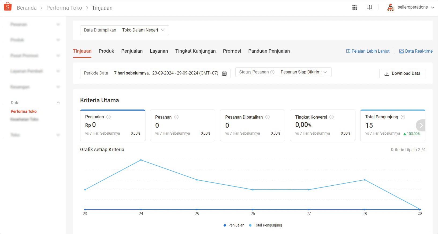Open the Pelajari Lebih Lanjut link
The height and width of the screenshot is (234, 438).
click(x=368, y=51)
